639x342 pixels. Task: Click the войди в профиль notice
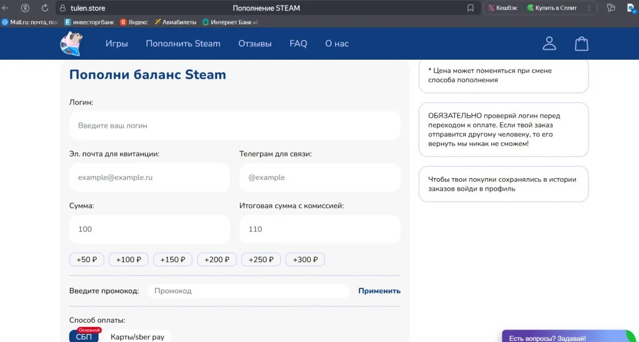(504, 184)
